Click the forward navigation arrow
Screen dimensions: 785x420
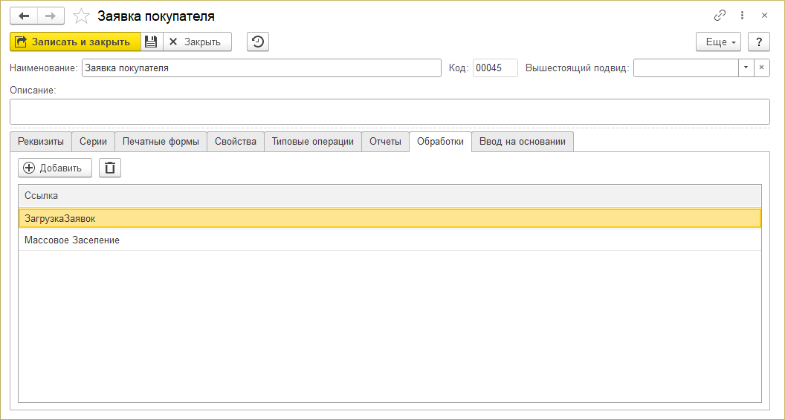51,16
